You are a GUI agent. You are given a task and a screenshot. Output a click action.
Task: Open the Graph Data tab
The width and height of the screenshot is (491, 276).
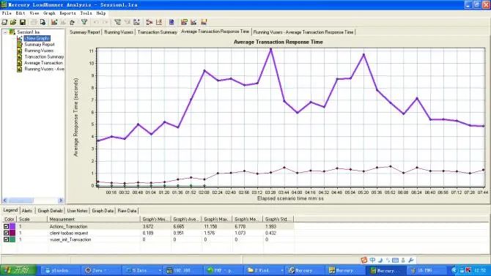[103, 211]
